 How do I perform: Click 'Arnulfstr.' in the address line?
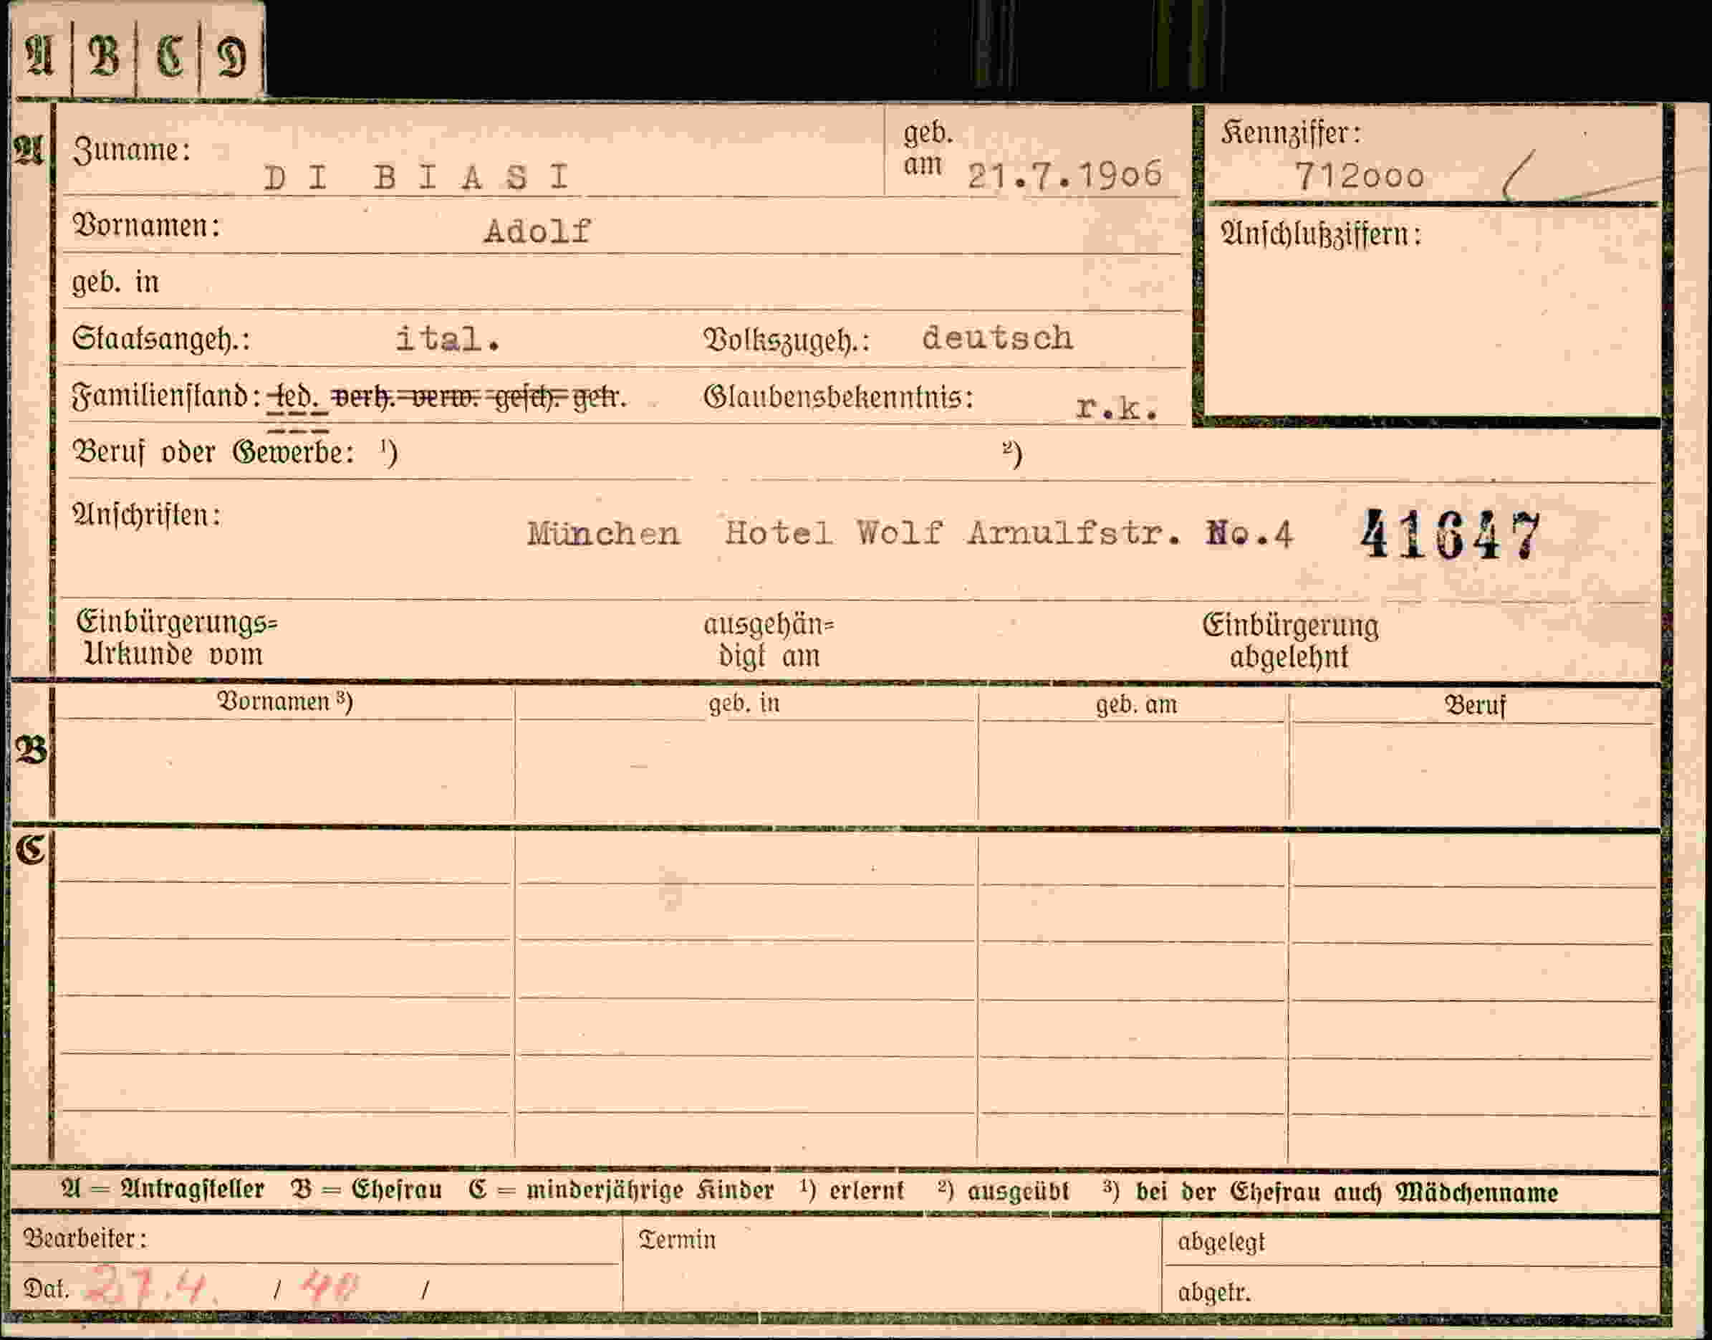(1074, 532)
